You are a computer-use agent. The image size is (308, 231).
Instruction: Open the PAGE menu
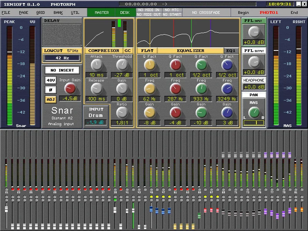23,13
